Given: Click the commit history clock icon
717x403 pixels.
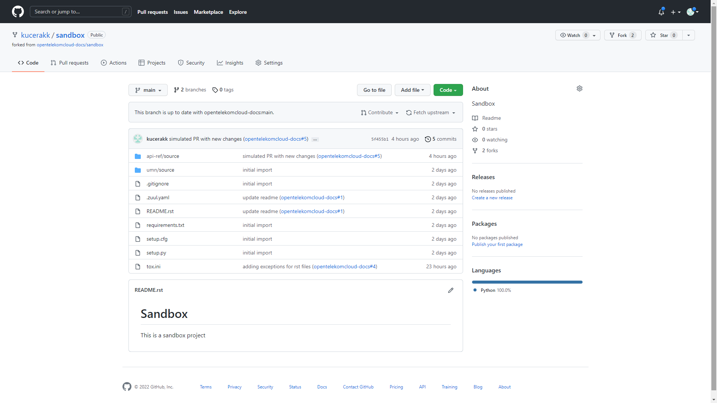Looking at the screenshot, I should coord(428,139).
